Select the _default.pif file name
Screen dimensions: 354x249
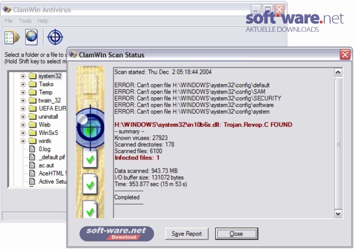52,157
